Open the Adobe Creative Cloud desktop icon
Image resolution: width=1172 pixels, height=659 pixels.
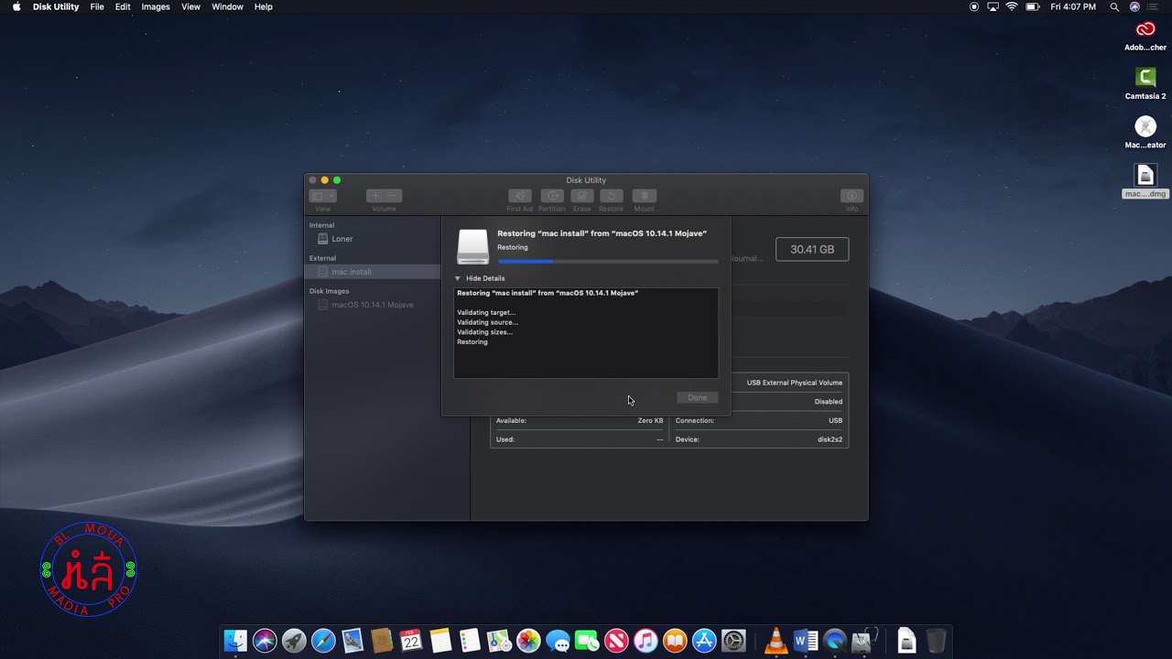click(1145, 36)
